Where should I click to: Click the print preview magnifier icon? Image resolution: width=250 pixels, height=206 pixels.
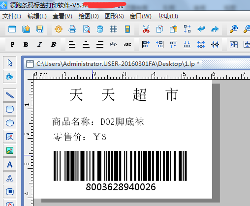click(86, 29)
